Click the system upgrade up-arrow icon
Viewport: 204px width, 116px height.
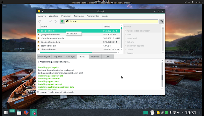[45, 21]
